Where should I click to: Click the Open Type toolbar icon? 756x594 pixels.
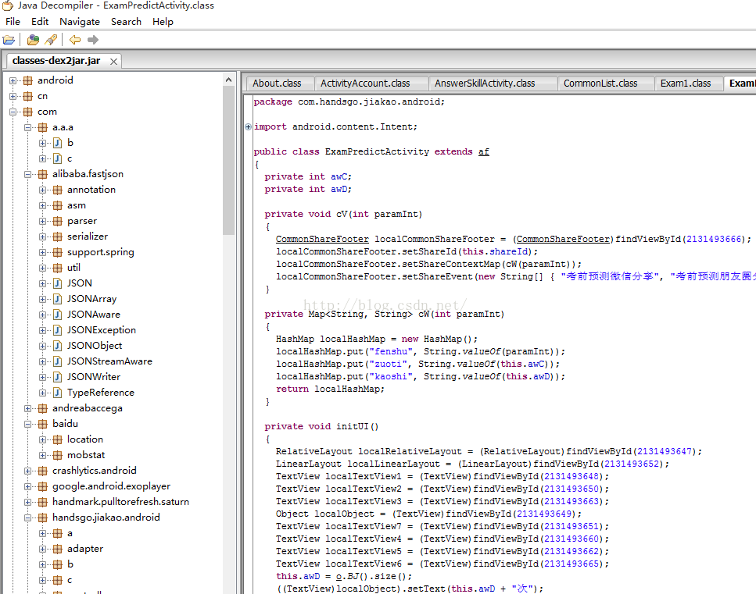click(33, 40)
